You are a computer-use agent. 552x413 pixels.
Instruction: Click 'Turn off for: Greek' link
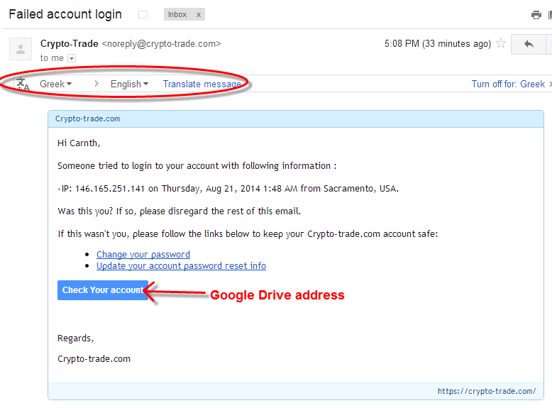pyautogui.click(x=508, y=84)
